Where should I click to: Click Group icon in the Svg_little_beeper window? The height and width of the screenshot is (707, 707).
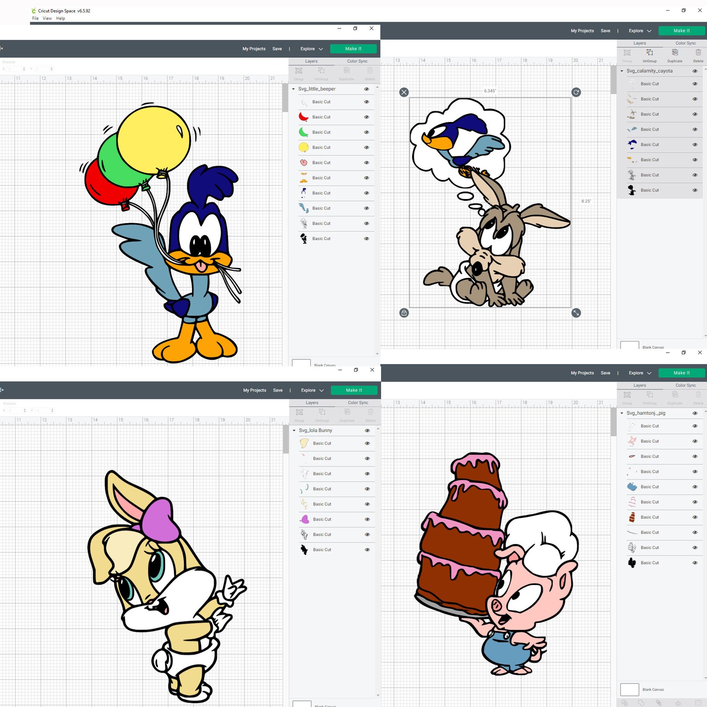point(299,71)
